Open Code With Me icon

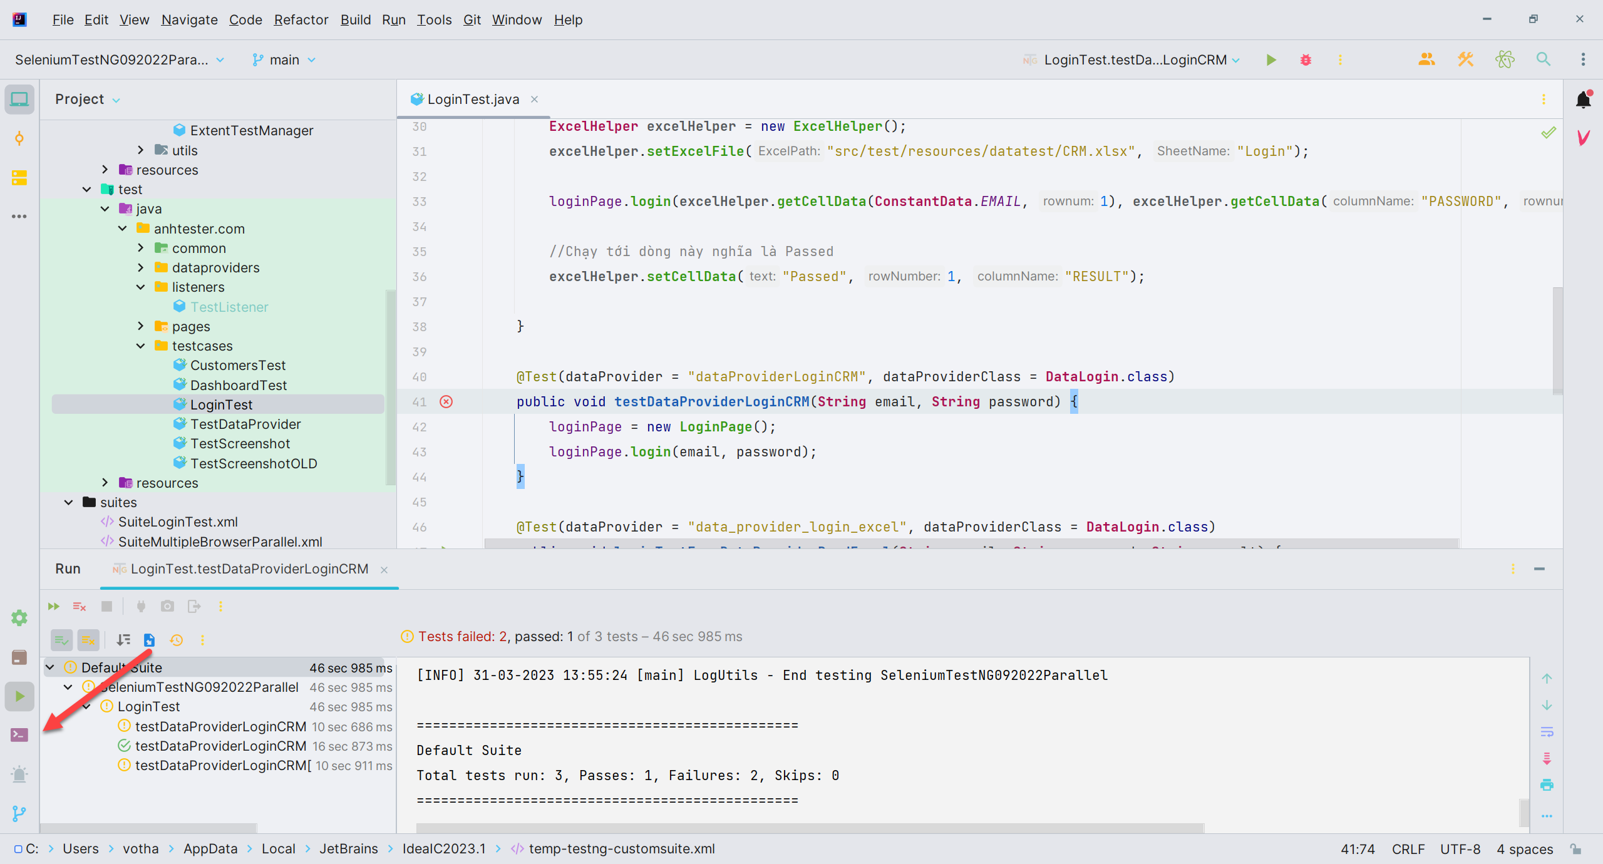[1426, 60]
